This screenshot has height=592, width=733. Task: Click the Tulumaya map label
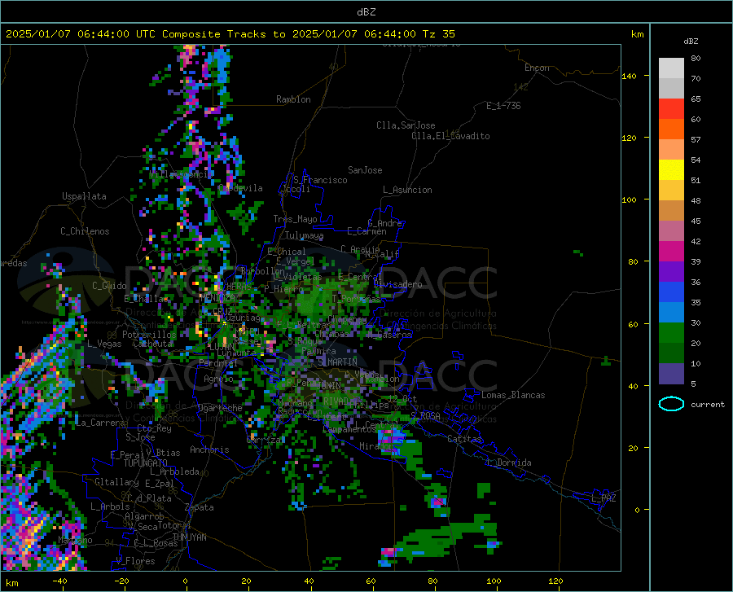pyautogui.click(x=304, y=235)
